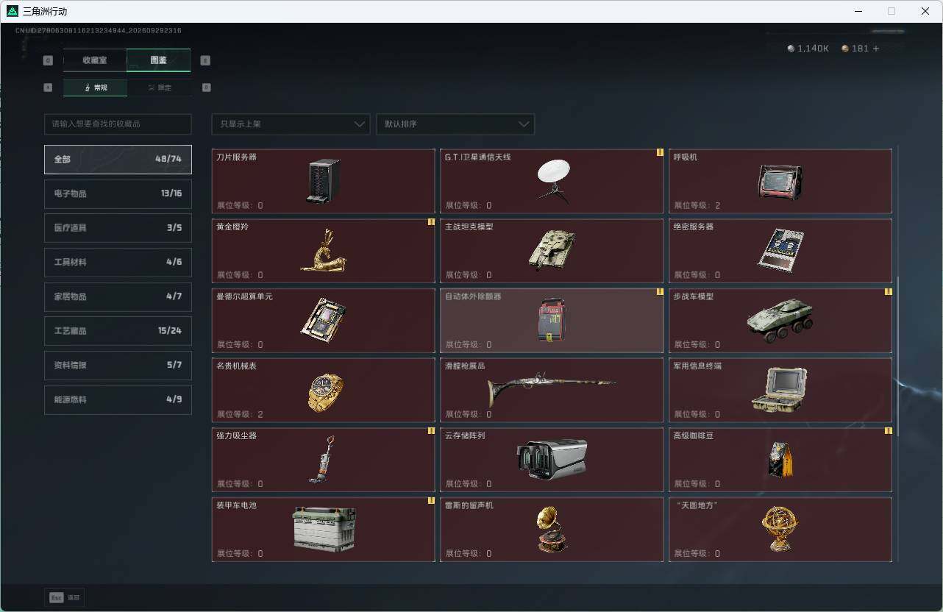The width and height of the screenshot is (943, 612).
Task: Select the 自动体外除颤器 defibrillator icon
Action: tap(552, 320)
